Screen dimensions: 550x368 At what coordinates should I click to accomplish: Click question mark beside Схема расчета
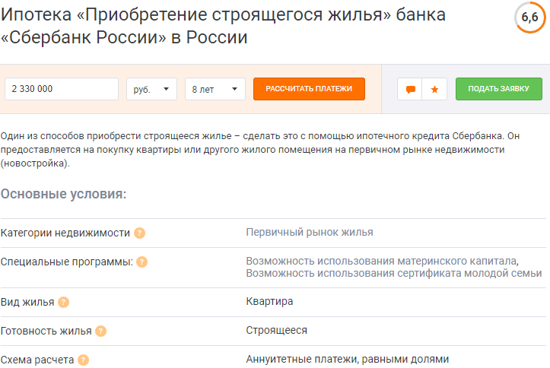tap(83, 360)
